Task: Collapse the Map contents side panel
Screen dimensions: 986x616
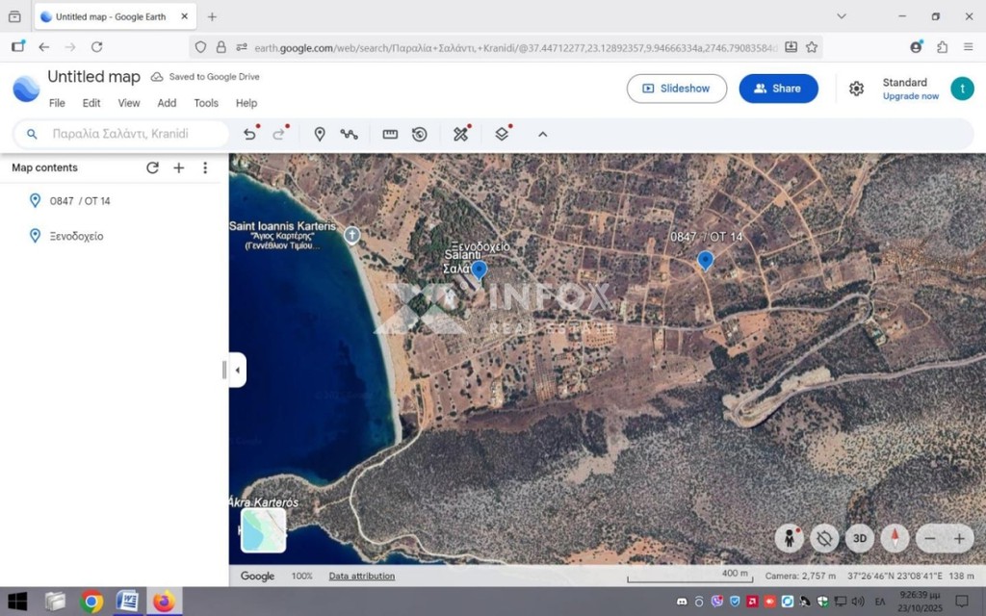Action: tap(237, 371)
